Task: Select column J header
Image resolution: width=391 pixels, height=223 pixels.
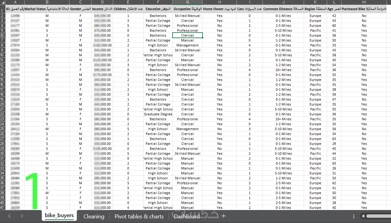Action: [x=283, y=2]
